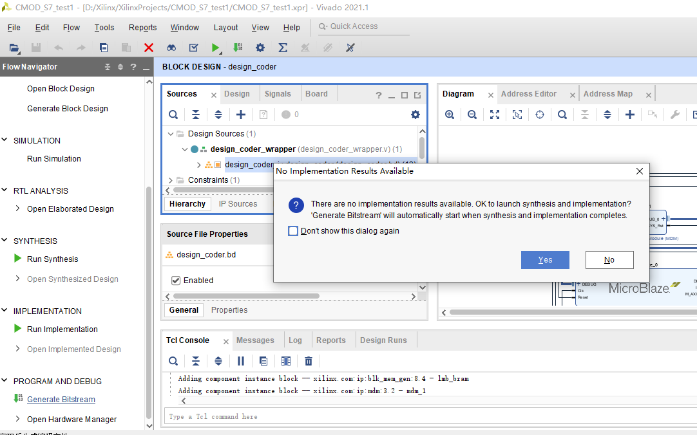Open the Flow menu
The image size is (697, 435).
coord(71,28)
